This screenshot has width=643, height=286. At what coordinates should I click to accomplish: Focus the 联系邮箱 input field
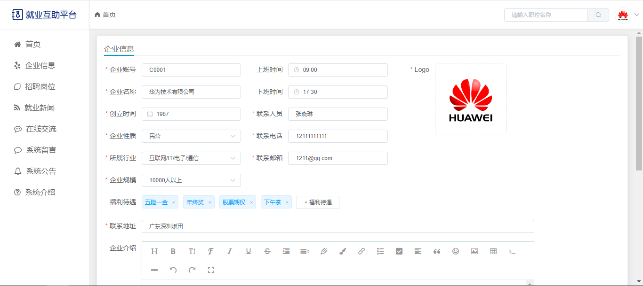click(338, 158)
